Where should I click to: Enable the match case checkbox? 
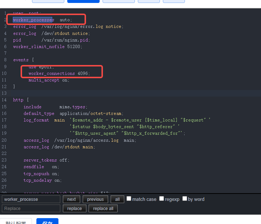[129, 199]
